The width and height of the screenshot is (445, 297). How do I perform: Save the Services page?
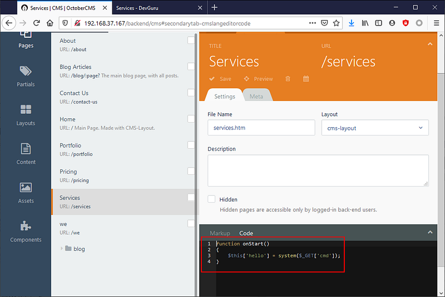220,79
